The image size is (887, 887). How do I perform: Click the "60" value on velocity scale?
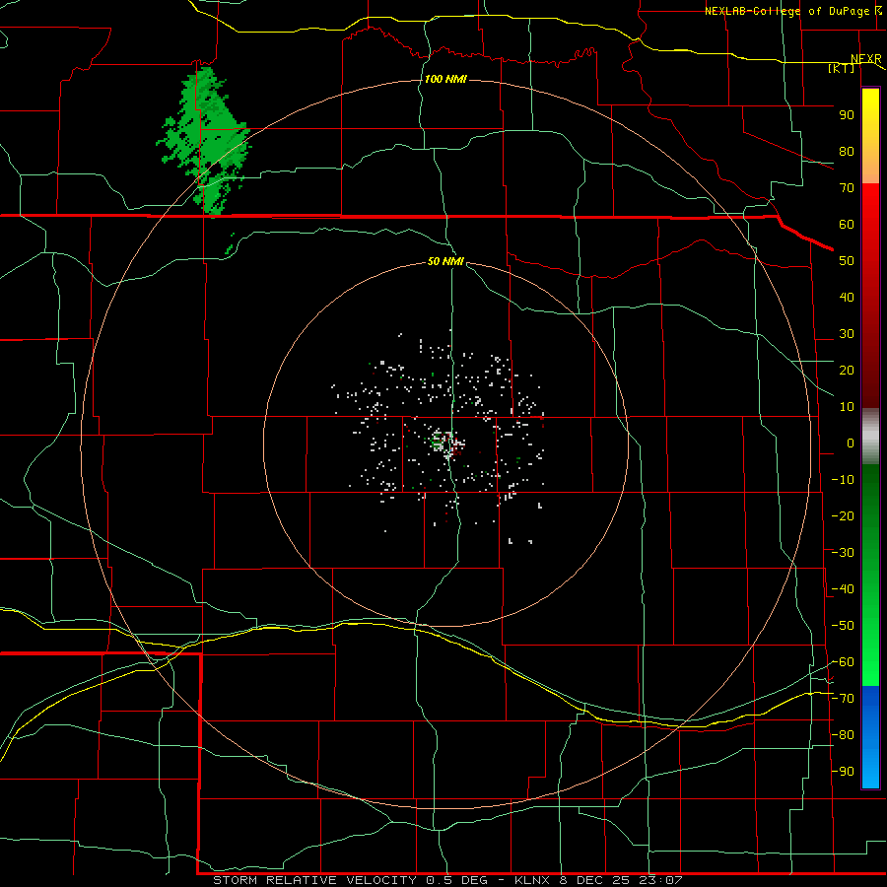(847, 225)
